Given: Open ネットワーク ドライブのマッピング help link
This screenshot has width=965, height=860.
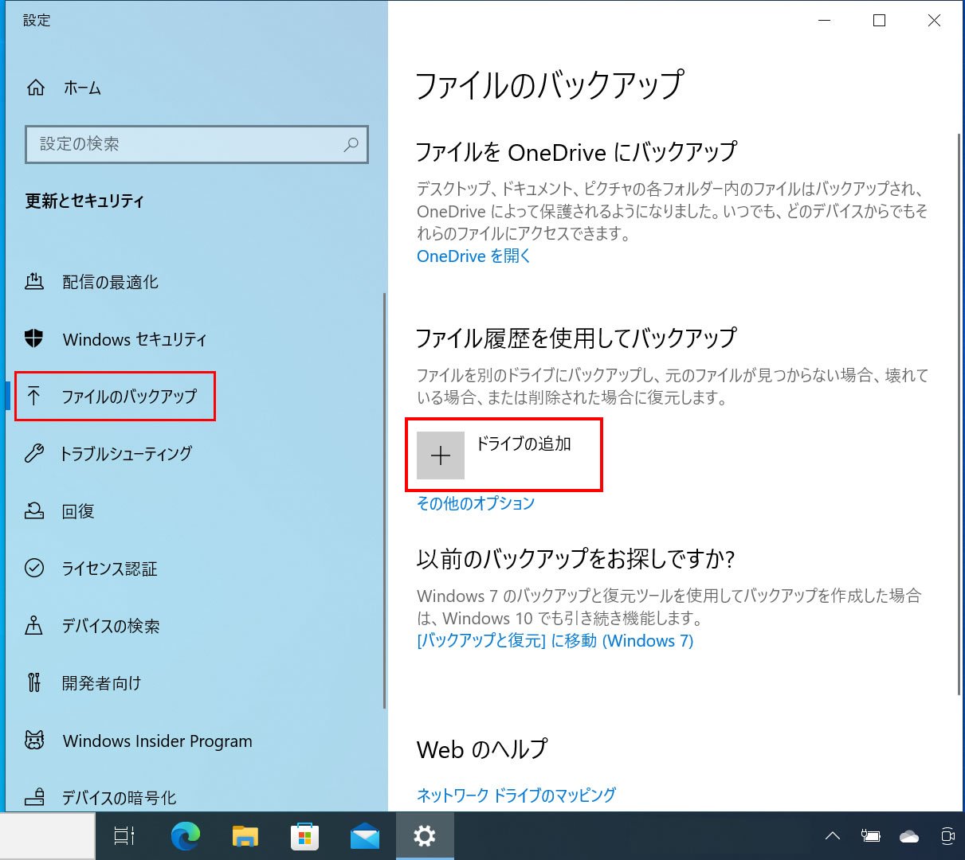Looking at the screenshot, I should (516, 795).
